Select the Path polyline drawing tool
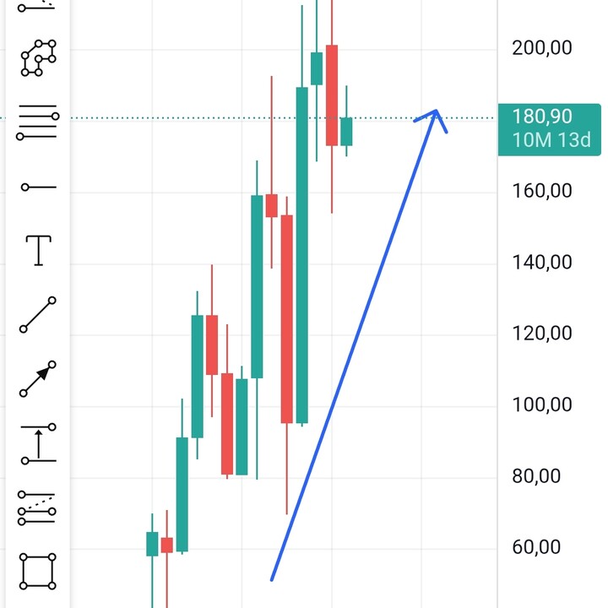Image resolution: width=608 pixels, height=608 pixels. (38, 57)
